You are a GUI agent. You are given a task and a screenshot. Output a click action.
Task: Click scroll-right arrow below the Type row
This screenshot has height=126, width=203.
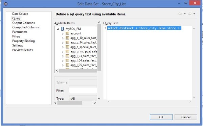click(95, 103)
